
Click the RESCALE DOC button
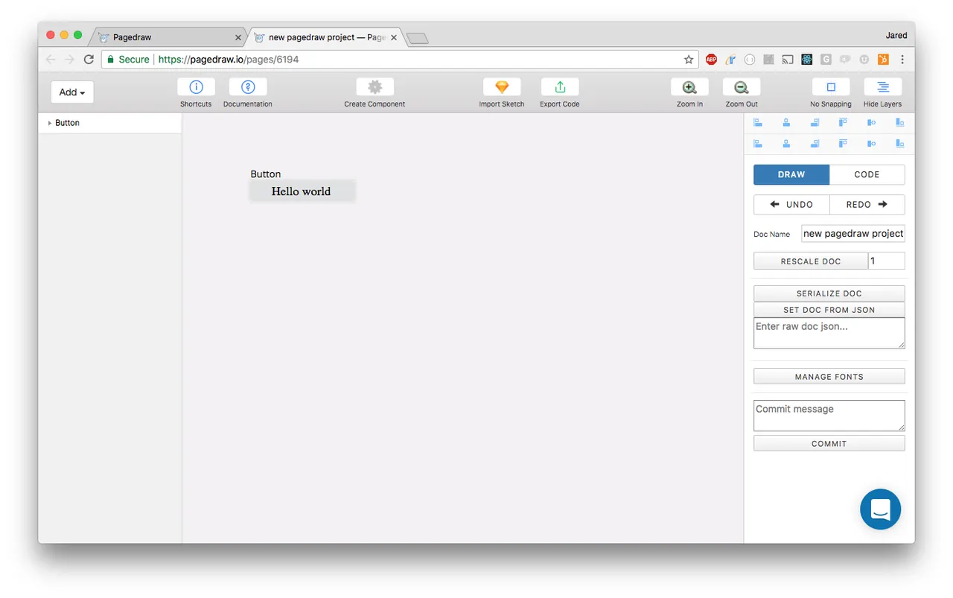tap(811, 261)
